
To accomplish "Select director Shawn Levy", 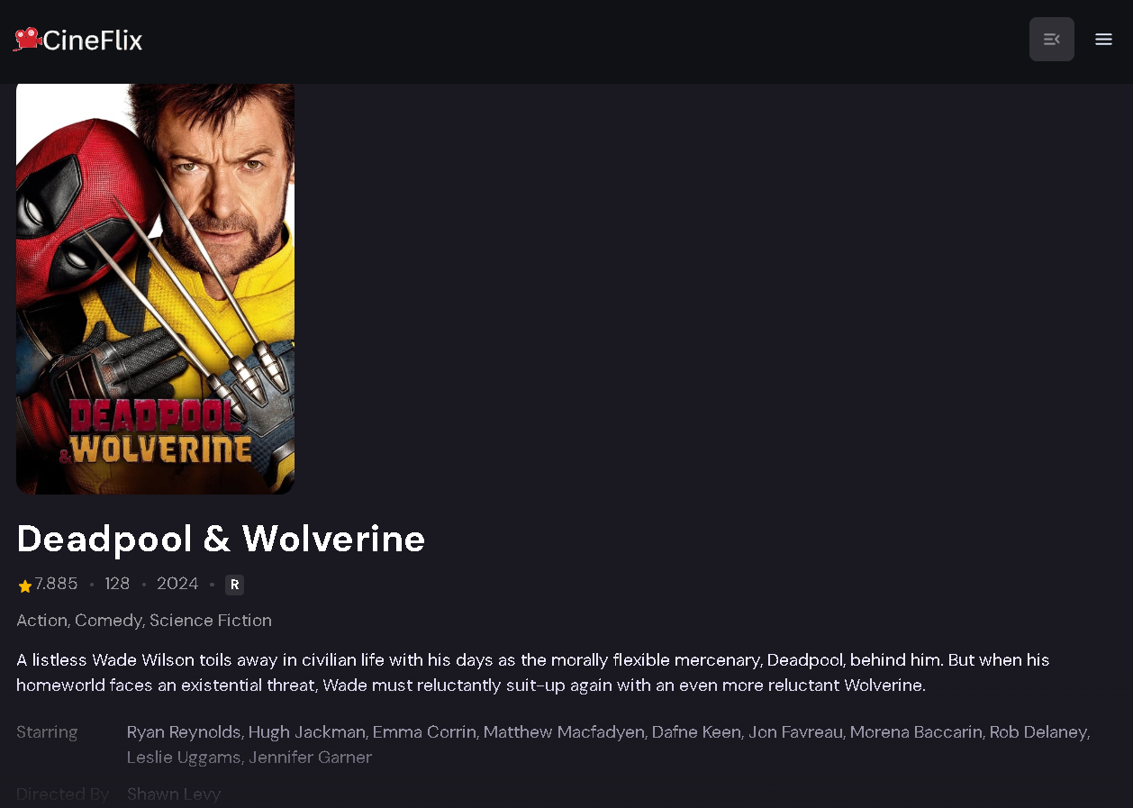I will pos(174,794).
